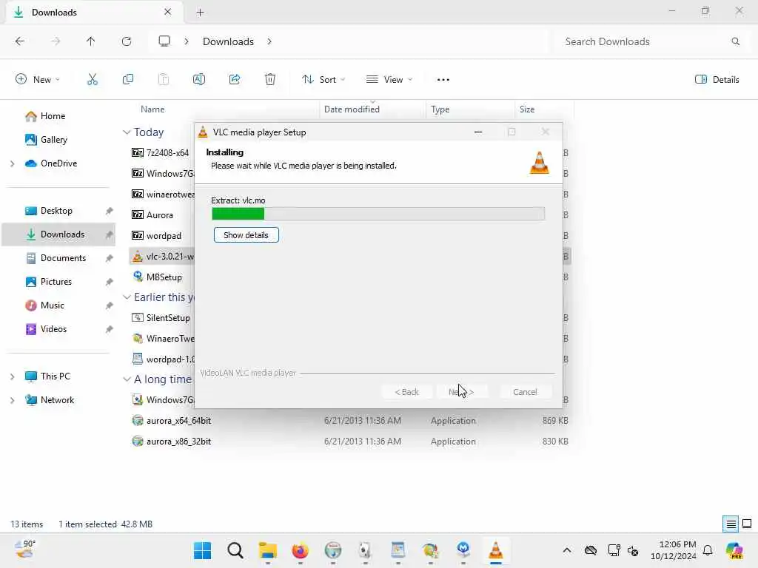Open a new File Explorer tab

pyautogui.click(x=200, y=13)
